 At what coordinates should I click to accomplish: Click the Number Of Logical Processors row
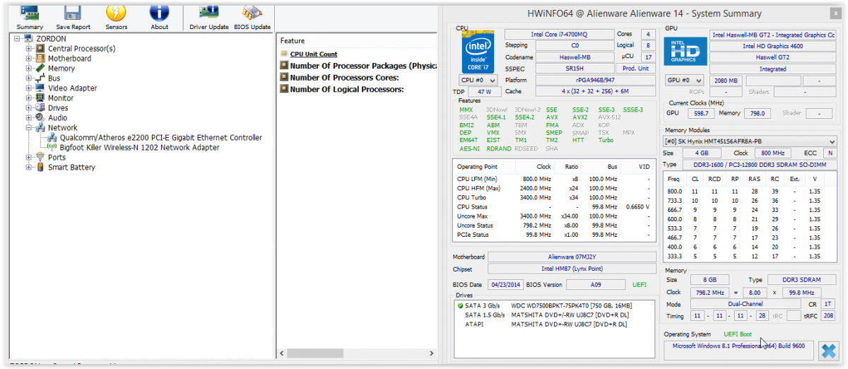coord(347,89)
